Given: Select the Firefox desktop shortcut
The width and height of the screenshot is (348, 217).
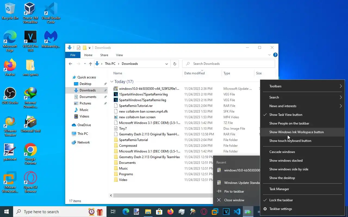Looking at the screenshot, I should coord(10,68).
